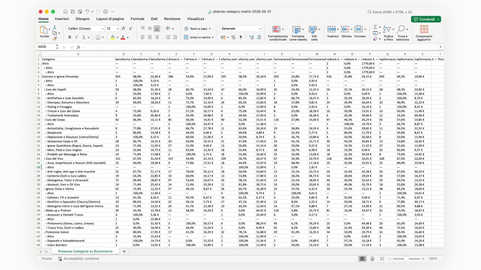Open Componenti aggiuntivi
Image resolution: width=481 pixels, height=270 pixels.
[x=424, y=34]
